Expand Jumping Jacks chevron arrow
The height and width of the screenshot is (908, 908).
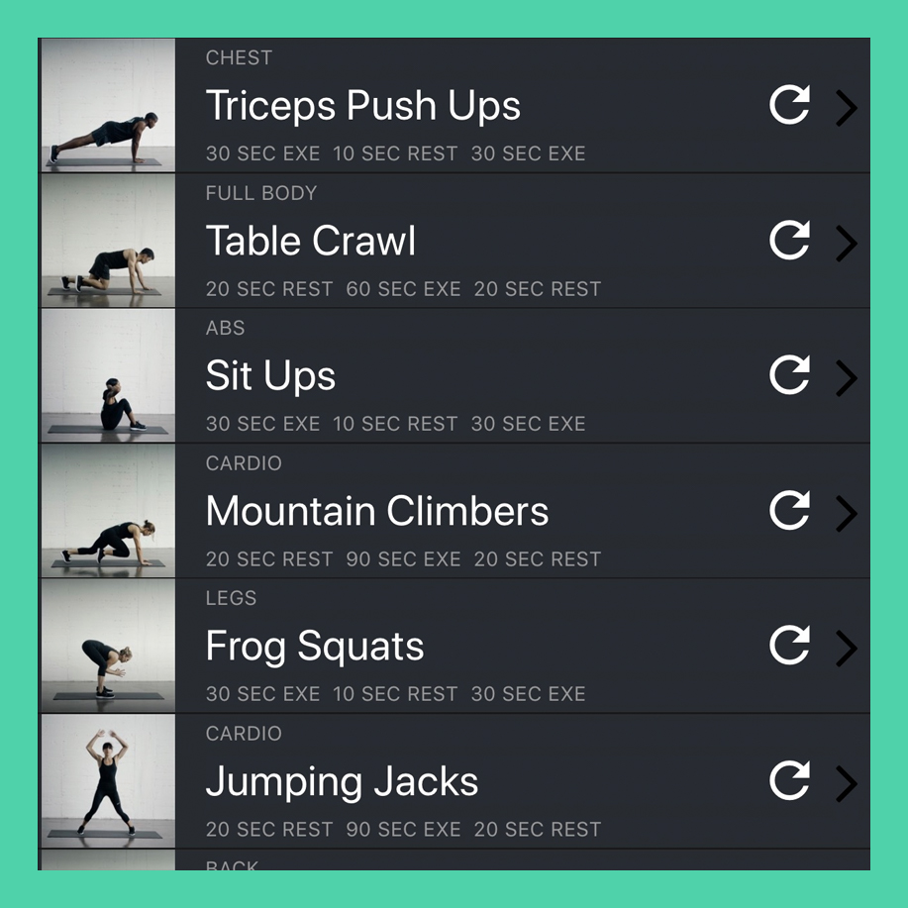846,783
